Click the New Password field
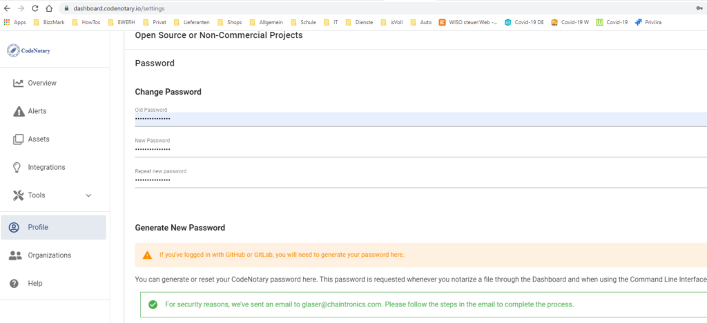The width and height of the screenshot is (707, 323). [x=414, y=149]
